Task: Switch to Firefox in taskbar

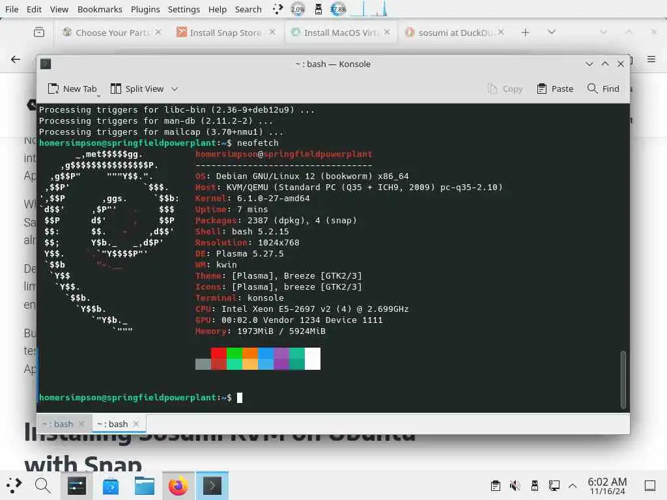Action: click(x=178, y=486)
